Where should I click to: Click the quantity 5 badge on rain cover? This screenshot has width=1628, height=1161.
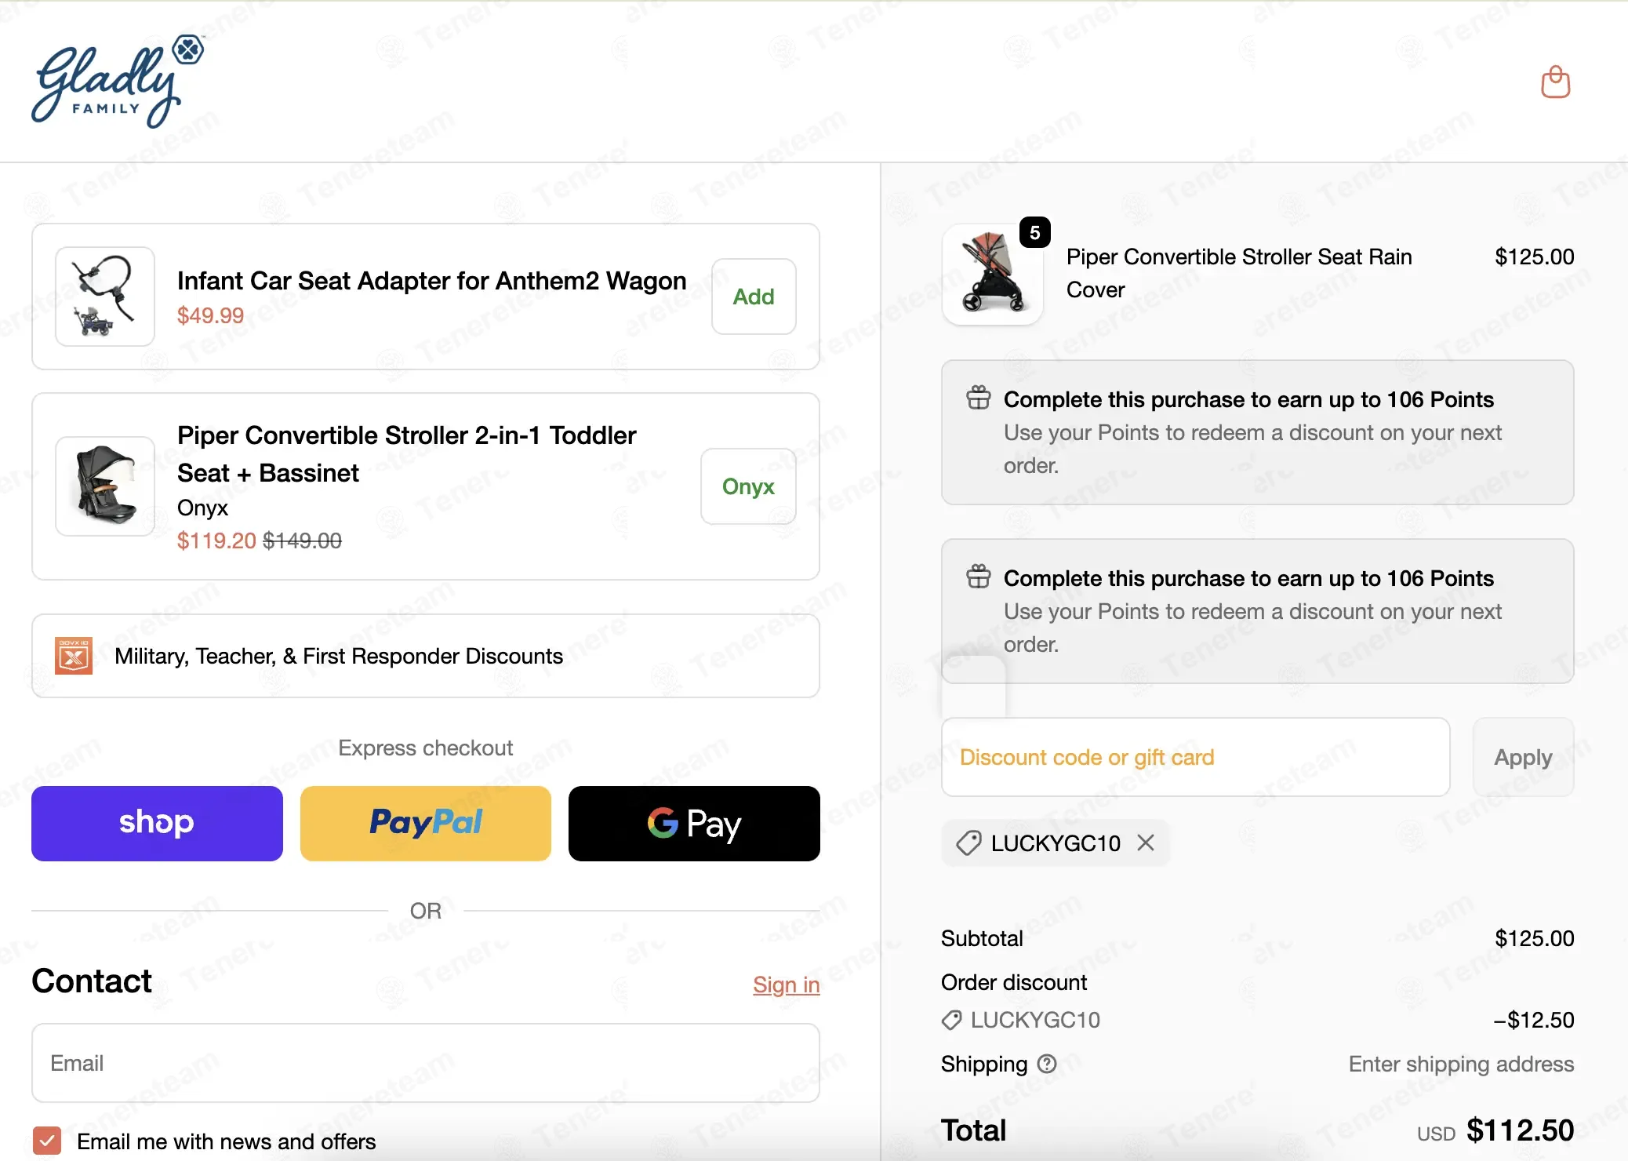[1035, 232]
